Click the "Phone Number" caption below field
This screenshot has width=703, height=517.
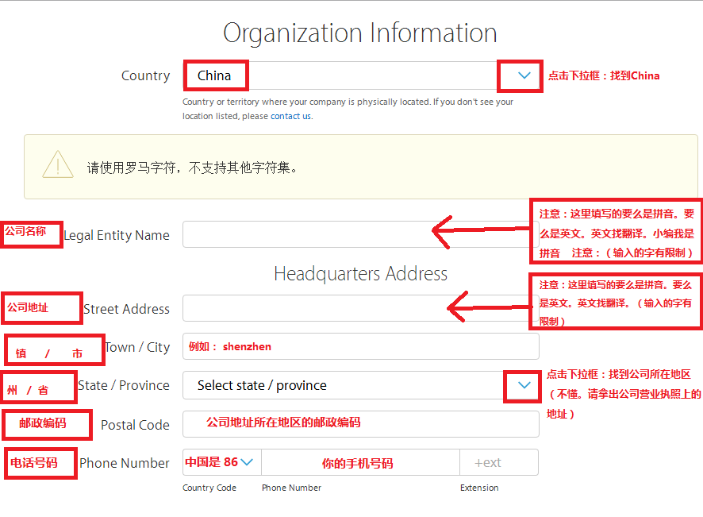pyautogui.click(x=291, y=488)
